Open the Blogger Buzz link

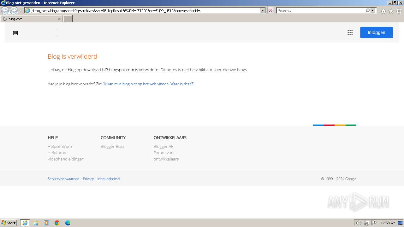113,146
